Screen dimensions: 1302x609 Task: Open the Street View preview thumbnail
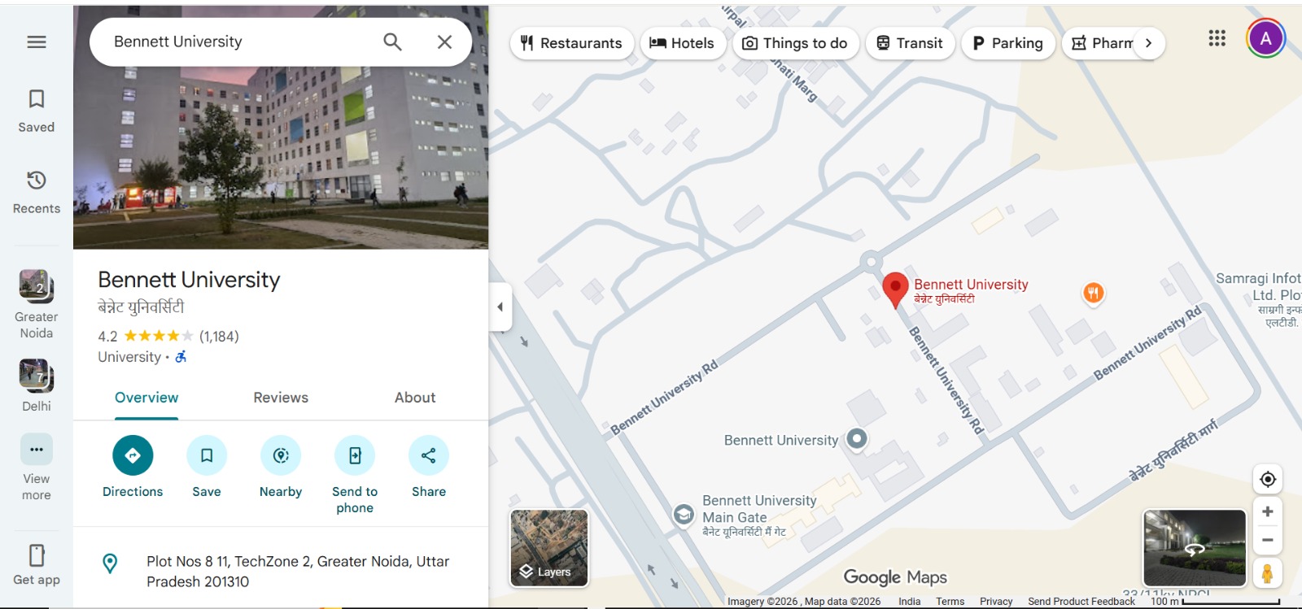click(1194, 548)
